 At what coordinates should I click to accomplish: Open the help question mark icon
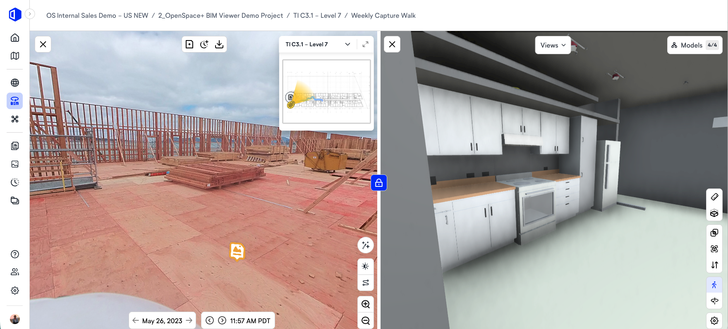coord(15,254)
